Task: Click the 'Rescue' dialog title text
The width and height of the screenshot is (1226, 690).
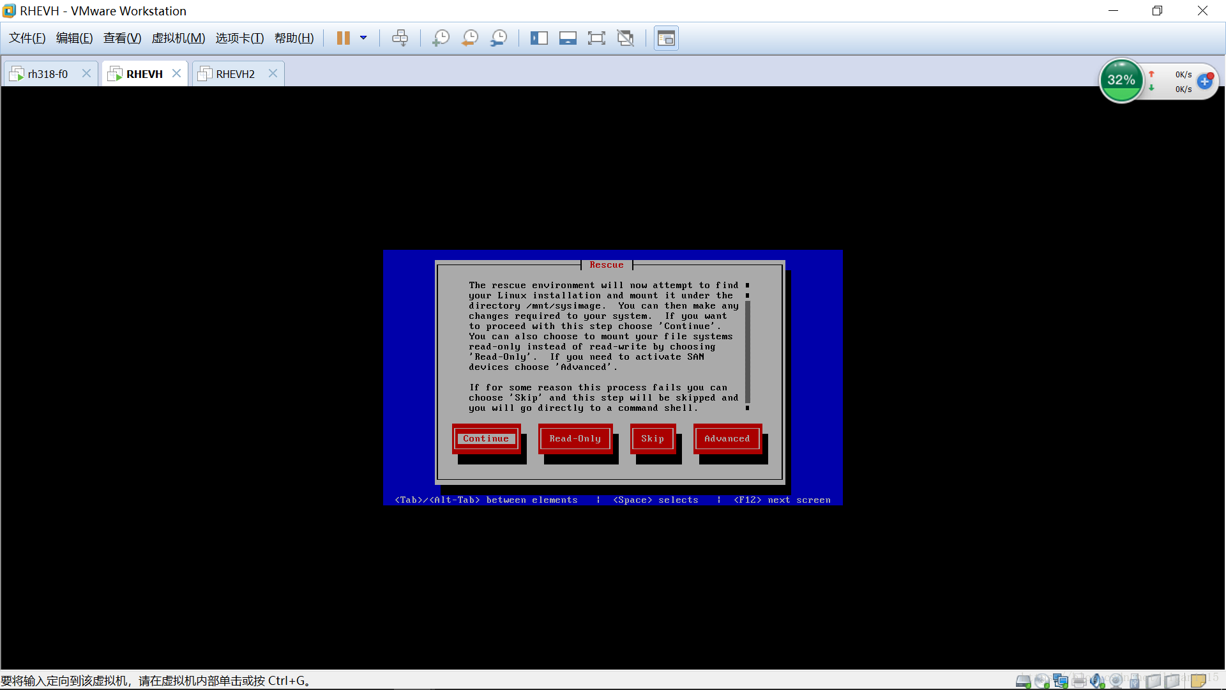Action: pyautogui.click(x=607, y=265)
